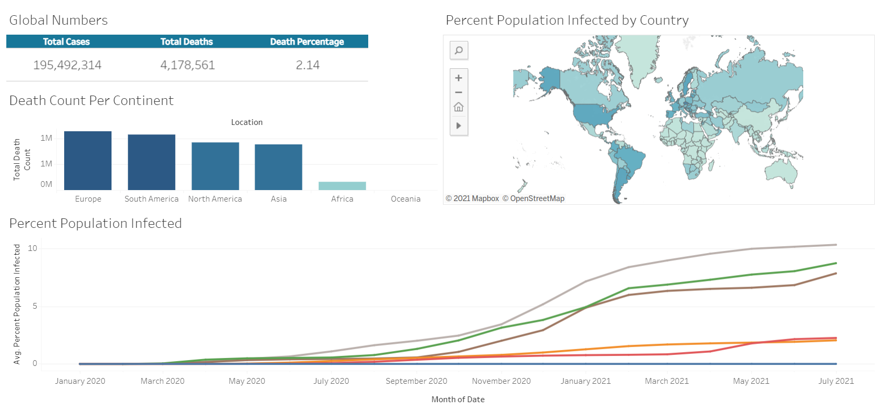The height and width of the screenshot is (409, 879).
Task: Open the map search tool
Action: (459, 50)
